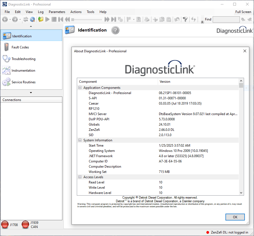This screenshot has width=254, height=236.
Task: Open the flag marker dropdown arrow
Action: click(x=134, y=20)
